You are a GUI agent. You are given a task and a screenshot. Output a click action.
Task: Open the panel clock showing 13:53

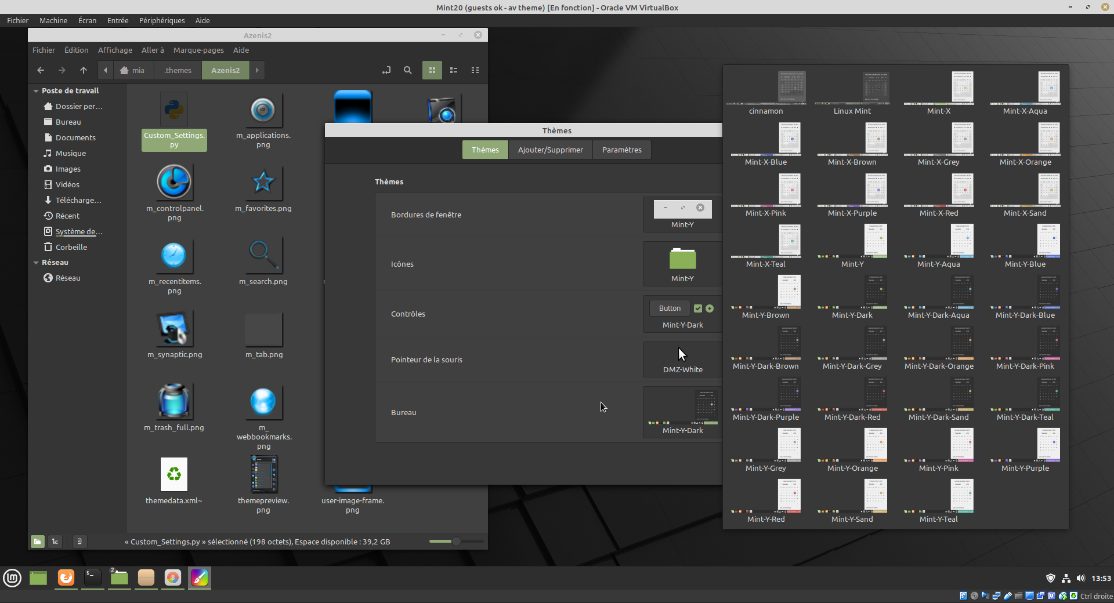pyautogui.click(x=1101, y=578)
